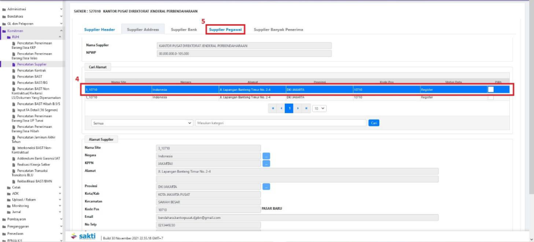Tick the Pilih checkbox on 1_10710 row
Viewport: 534px width, 242px height.
click(x=490, y=98)
